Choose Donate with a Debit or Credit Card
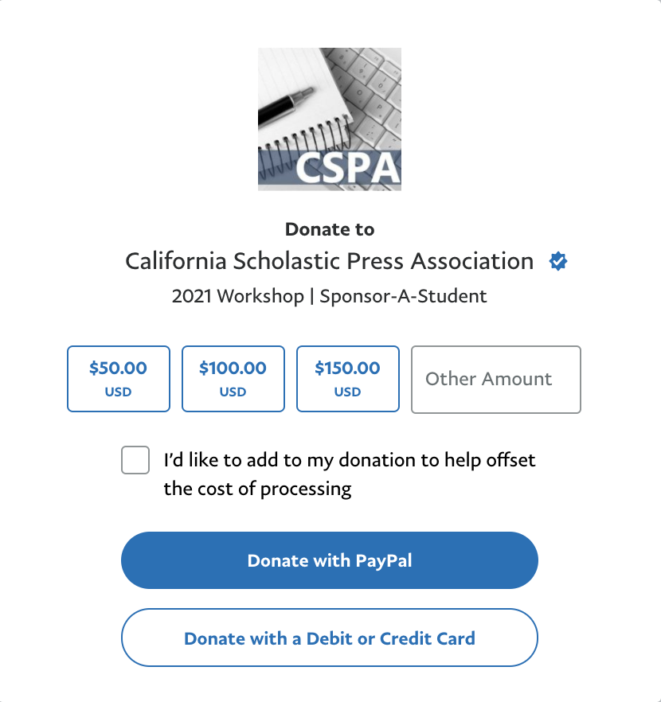 click(330, 638)
